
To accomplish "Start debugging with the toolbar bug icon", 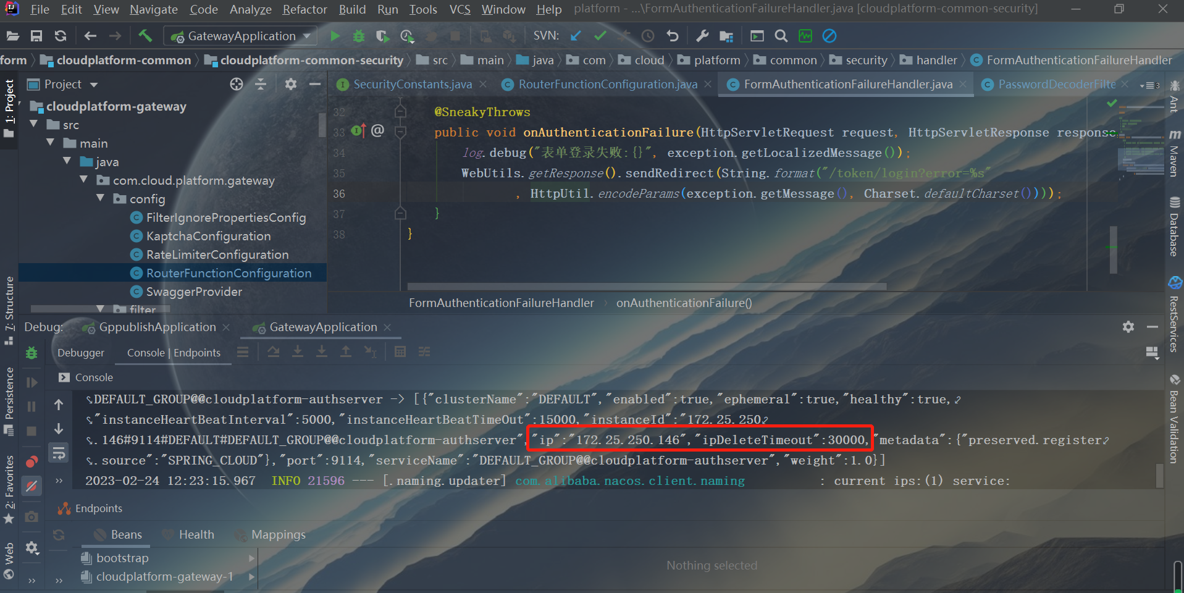I will pyautogui.click(x=358, y=36).
